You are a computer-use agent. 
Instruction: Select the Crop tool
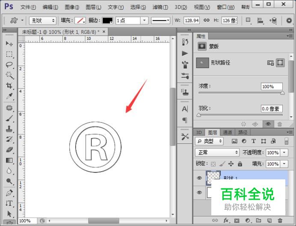(9, 86)
